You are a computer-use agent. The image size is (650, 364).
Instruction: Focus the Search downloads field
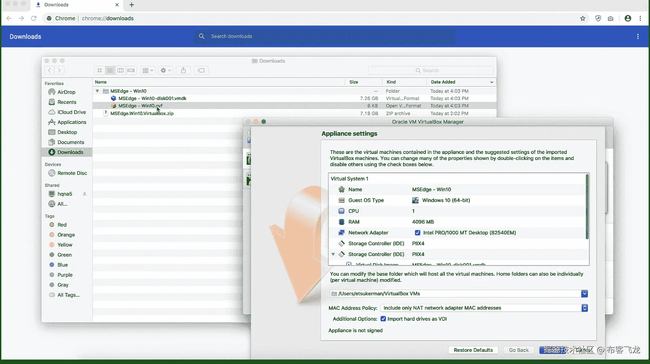324,36
